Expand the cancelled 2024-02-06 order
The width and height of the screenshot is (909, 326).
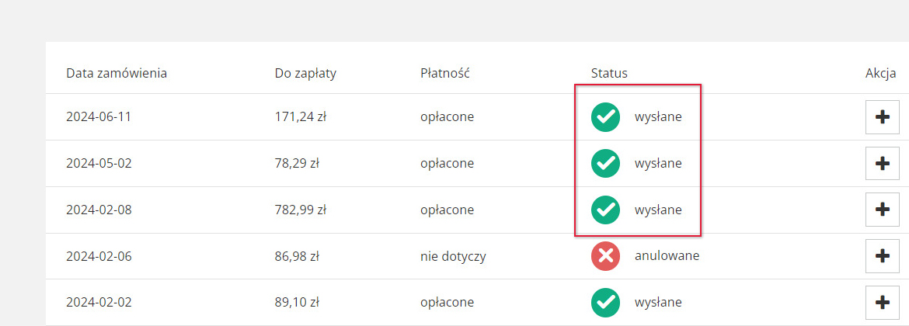coord(882,256)
